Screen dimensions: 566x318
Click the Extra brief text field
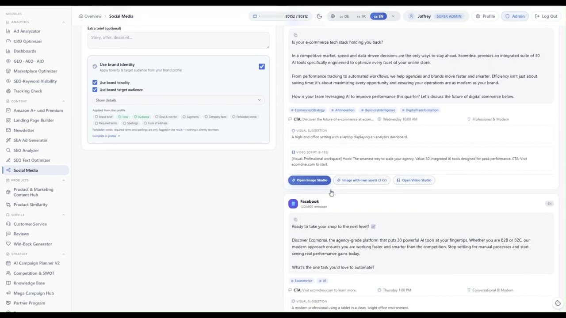click(178, 40)
